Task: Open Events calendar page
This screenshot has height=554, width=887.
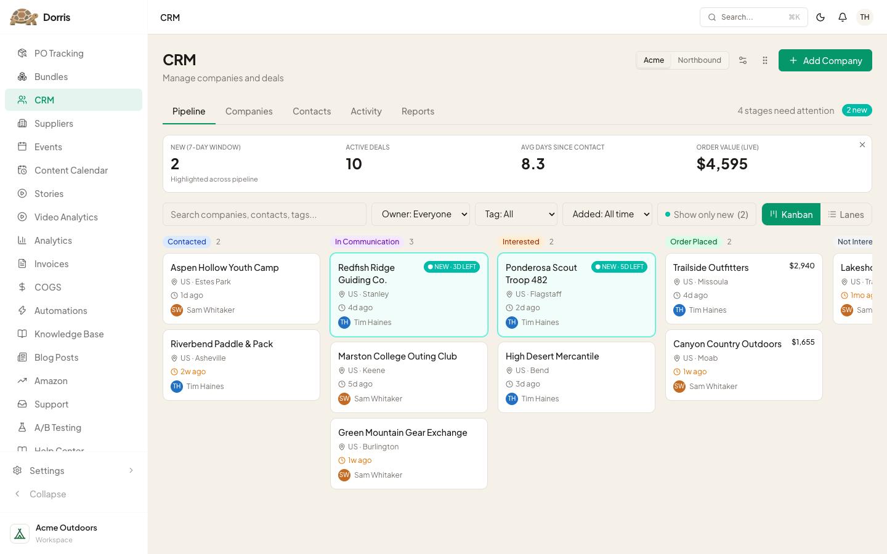Action: 73,147
